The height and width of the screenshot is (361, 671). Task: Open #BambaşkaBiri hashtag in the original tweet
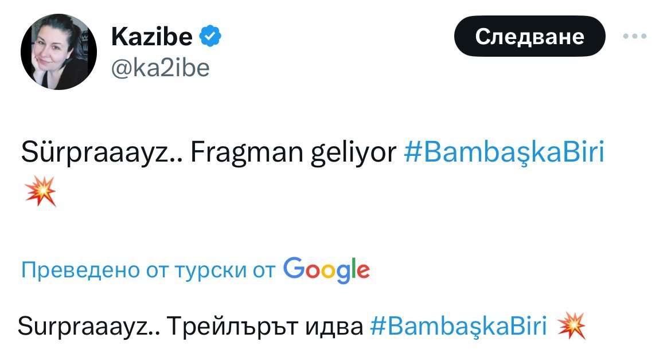click(505, 153)
